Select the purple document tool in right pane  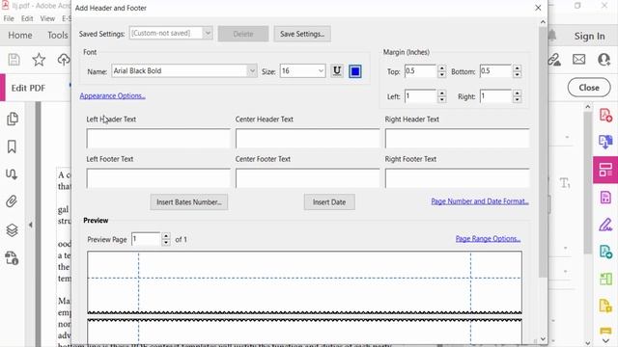click(x=605, y=197)
